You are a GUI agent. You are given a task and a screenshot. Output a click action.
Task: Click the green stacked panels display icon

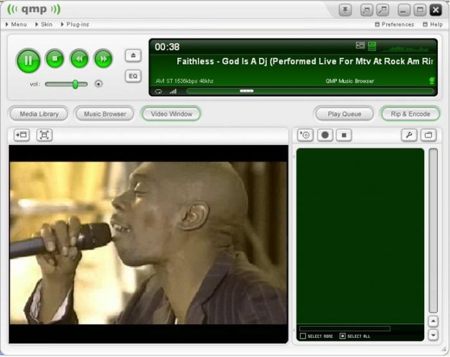pyautogui.click(x=372, y=46)
